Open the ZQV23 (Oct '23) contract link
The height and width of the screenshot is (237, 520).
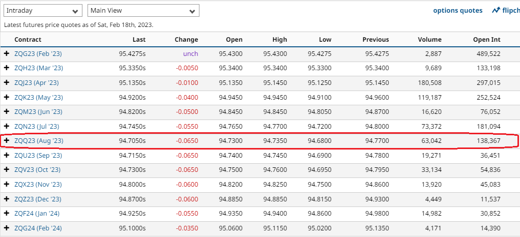tap(37, 170)
